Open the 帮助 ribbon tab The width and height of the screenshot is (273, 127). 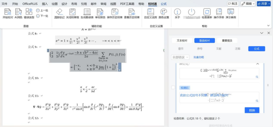click(141, 4)
